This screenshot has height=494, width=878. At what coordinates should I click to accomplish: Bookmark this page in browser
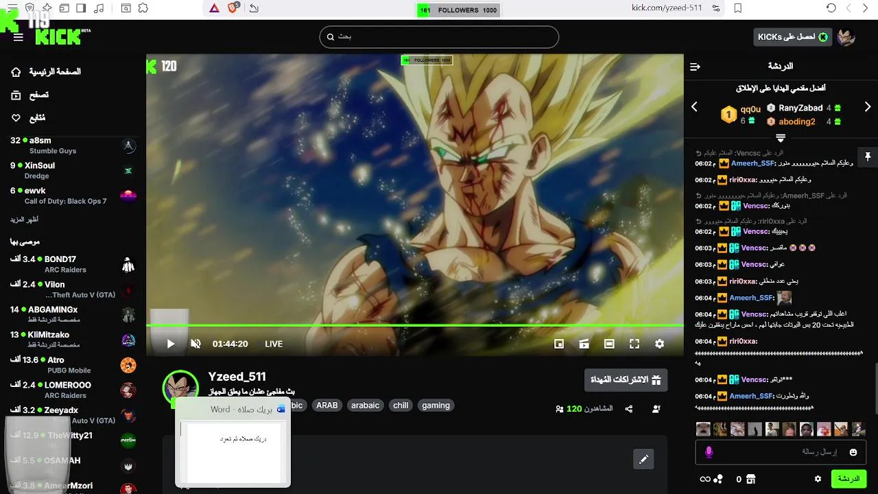pyautogui.click(x=738, y=8)
